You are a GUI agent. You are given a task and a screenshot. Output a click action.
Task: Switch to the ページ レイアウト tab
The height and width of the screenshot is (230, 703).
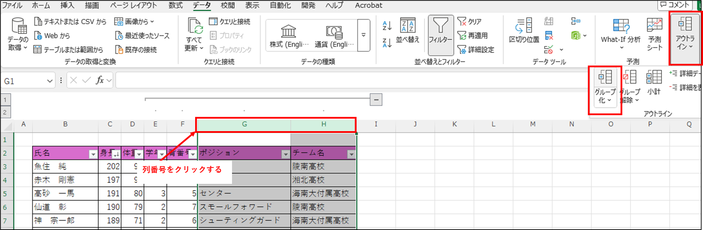tap(134, 5)
